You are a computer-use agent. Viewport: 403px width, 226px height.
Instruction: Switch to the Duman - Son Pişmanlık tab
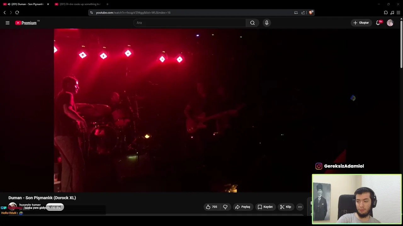[x=26, y=4]
